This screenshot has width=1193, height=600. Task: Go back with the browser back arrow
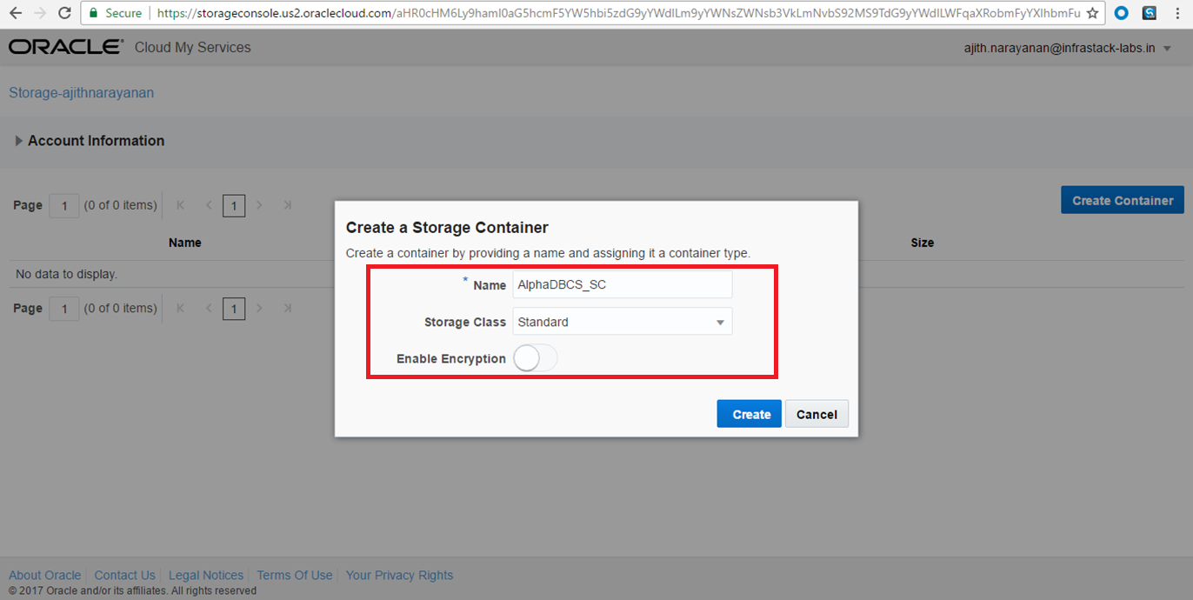point(16,13)
